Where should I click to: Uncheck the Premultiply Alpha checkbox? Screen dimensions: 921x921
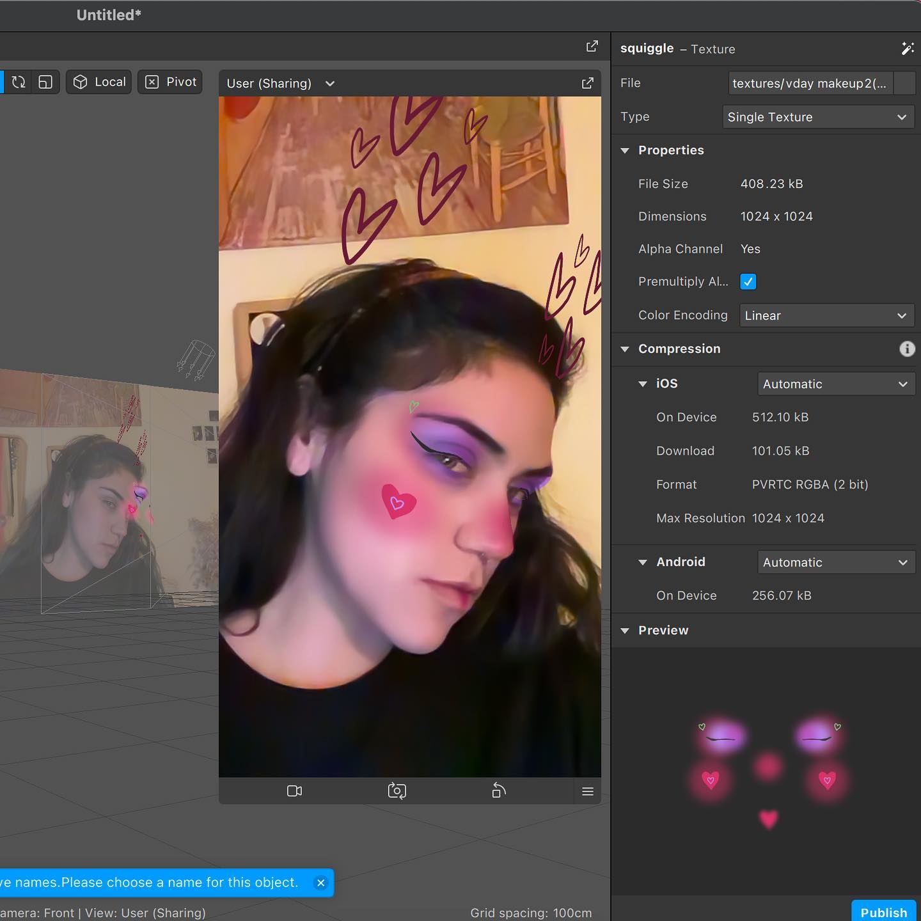click(748, 281)
